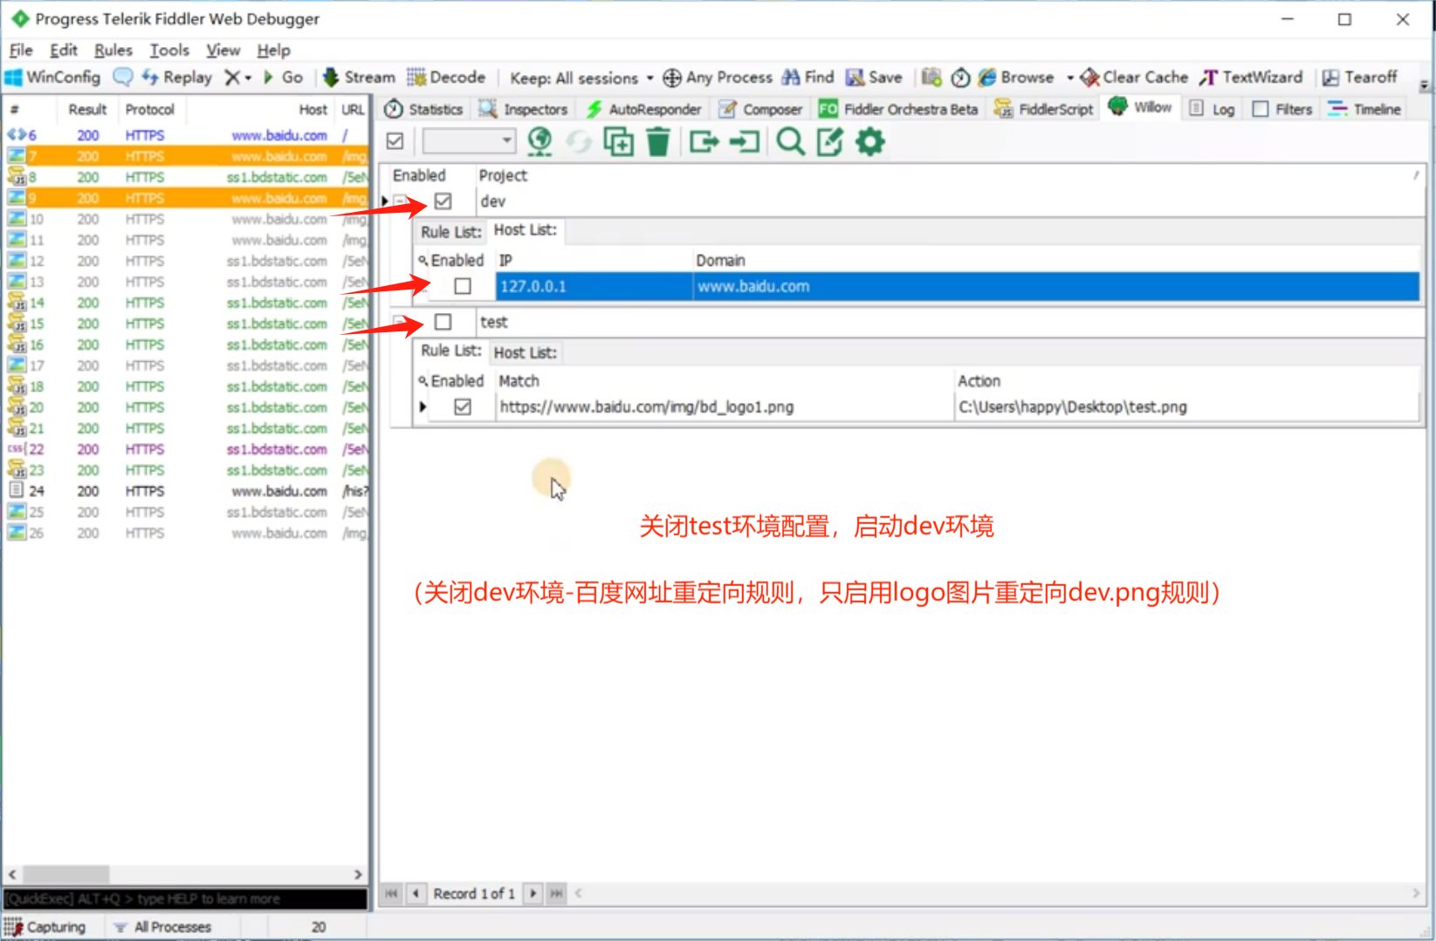
Task: Switch to the Timeline tab
Action: click(1364, 109)
